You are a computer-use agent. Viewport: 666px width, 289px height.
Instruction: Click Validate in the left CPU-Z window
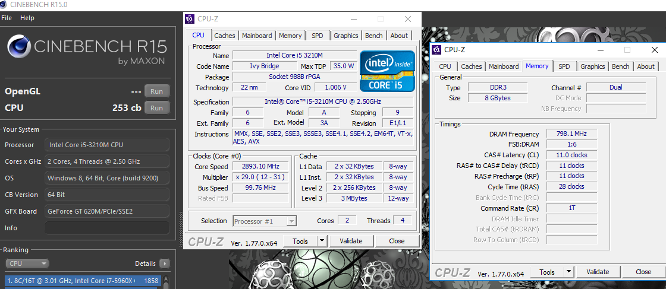[x=351, y=241]
